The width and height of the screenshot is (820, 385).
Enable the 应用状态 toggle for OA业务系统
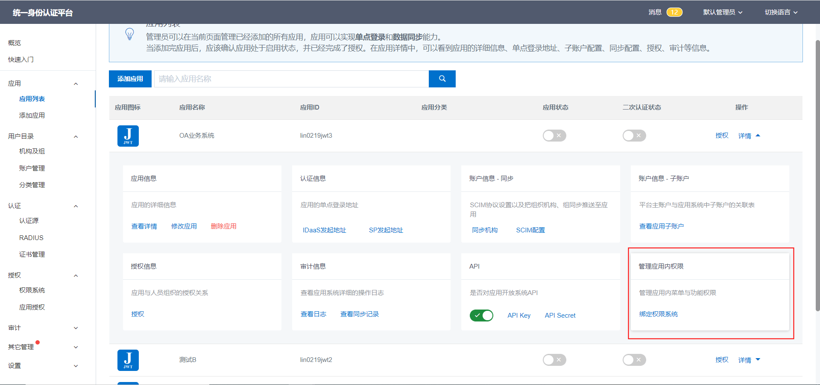click(x=554, y=136)
